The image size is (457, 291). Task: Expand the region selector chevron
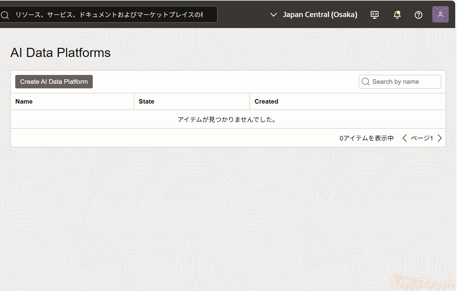tap(273, 15)
